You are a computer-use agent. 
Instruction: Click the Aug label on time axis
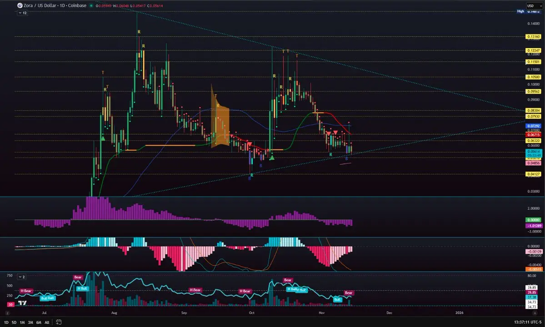114,313
